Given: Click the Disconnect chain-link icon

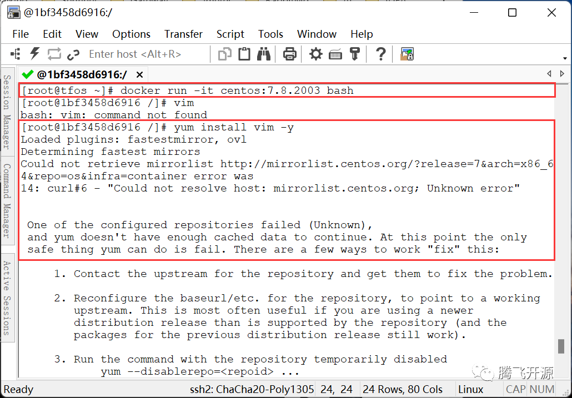Looking at the screenshot, I should [x=73, y=54].
